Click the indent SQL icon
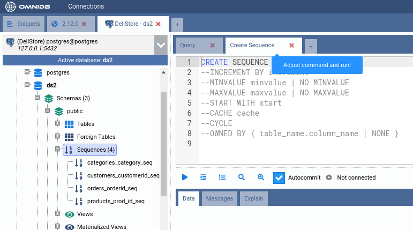The height and width of the screenshot is (230, 413). click(204, 177)
